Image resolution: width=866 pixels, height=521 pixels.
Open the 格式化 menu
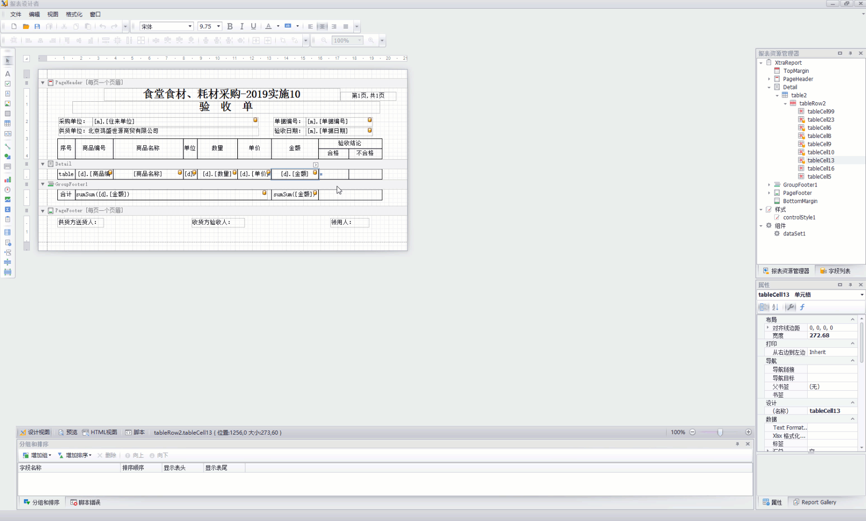click(74, 14)
